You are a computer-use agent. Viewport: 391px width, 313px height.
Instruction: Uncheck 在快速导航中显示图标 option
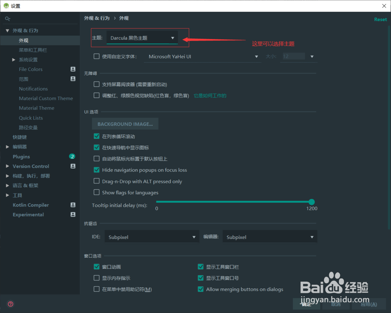(x=97, y=147)
